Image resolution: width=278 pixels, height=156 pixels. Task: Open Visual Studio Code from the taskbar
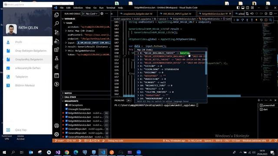coord(103,152)
